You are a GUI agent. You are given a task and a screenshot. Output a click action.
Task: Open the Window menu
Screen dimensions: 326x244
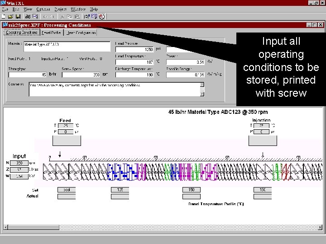click(78, 9)
